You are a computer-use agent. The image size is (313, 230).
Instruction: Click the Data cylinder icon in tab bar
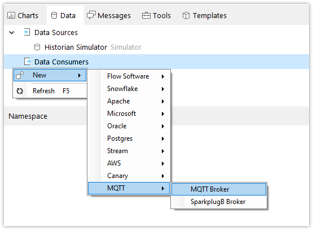(54, 15)
